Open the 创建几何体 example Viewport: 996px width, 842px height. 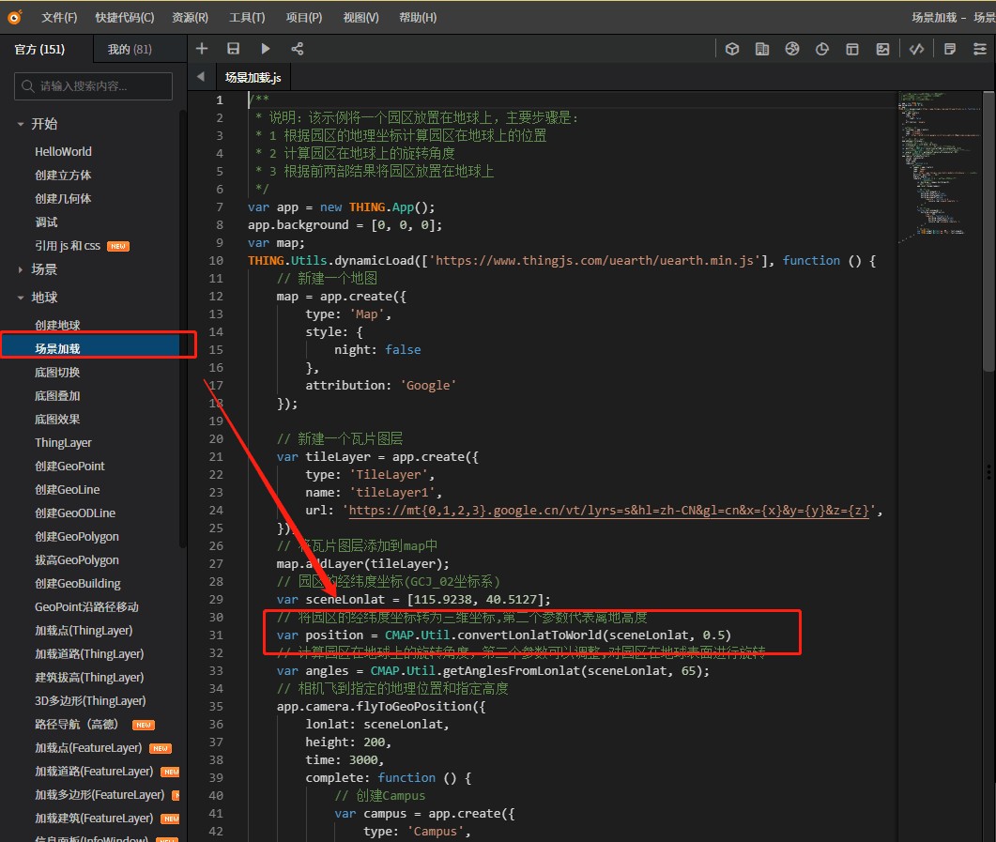tap(63, 198)
